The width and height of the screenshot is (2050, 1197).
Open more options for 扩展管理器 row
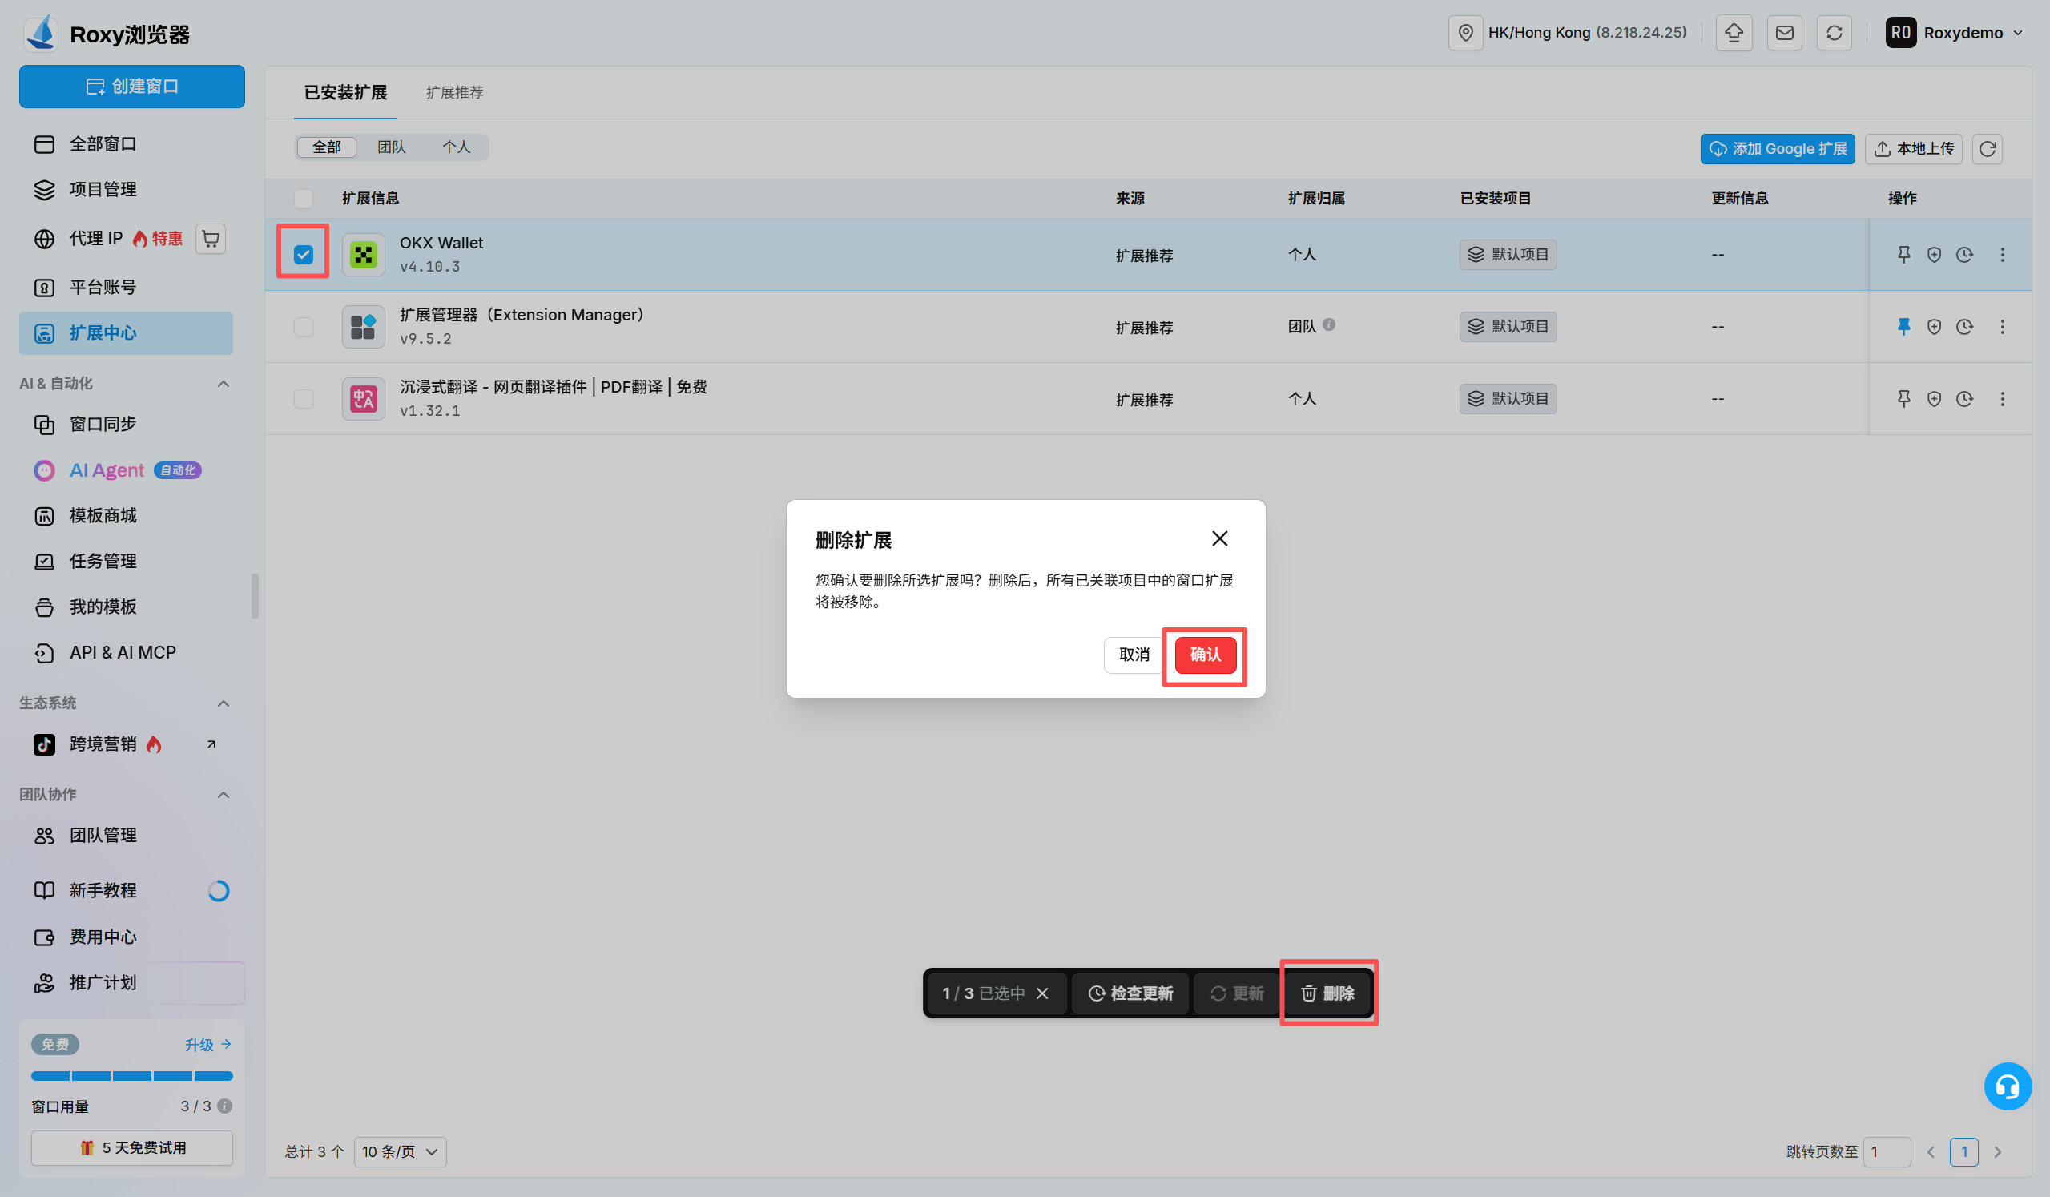tap(2002, 326)
